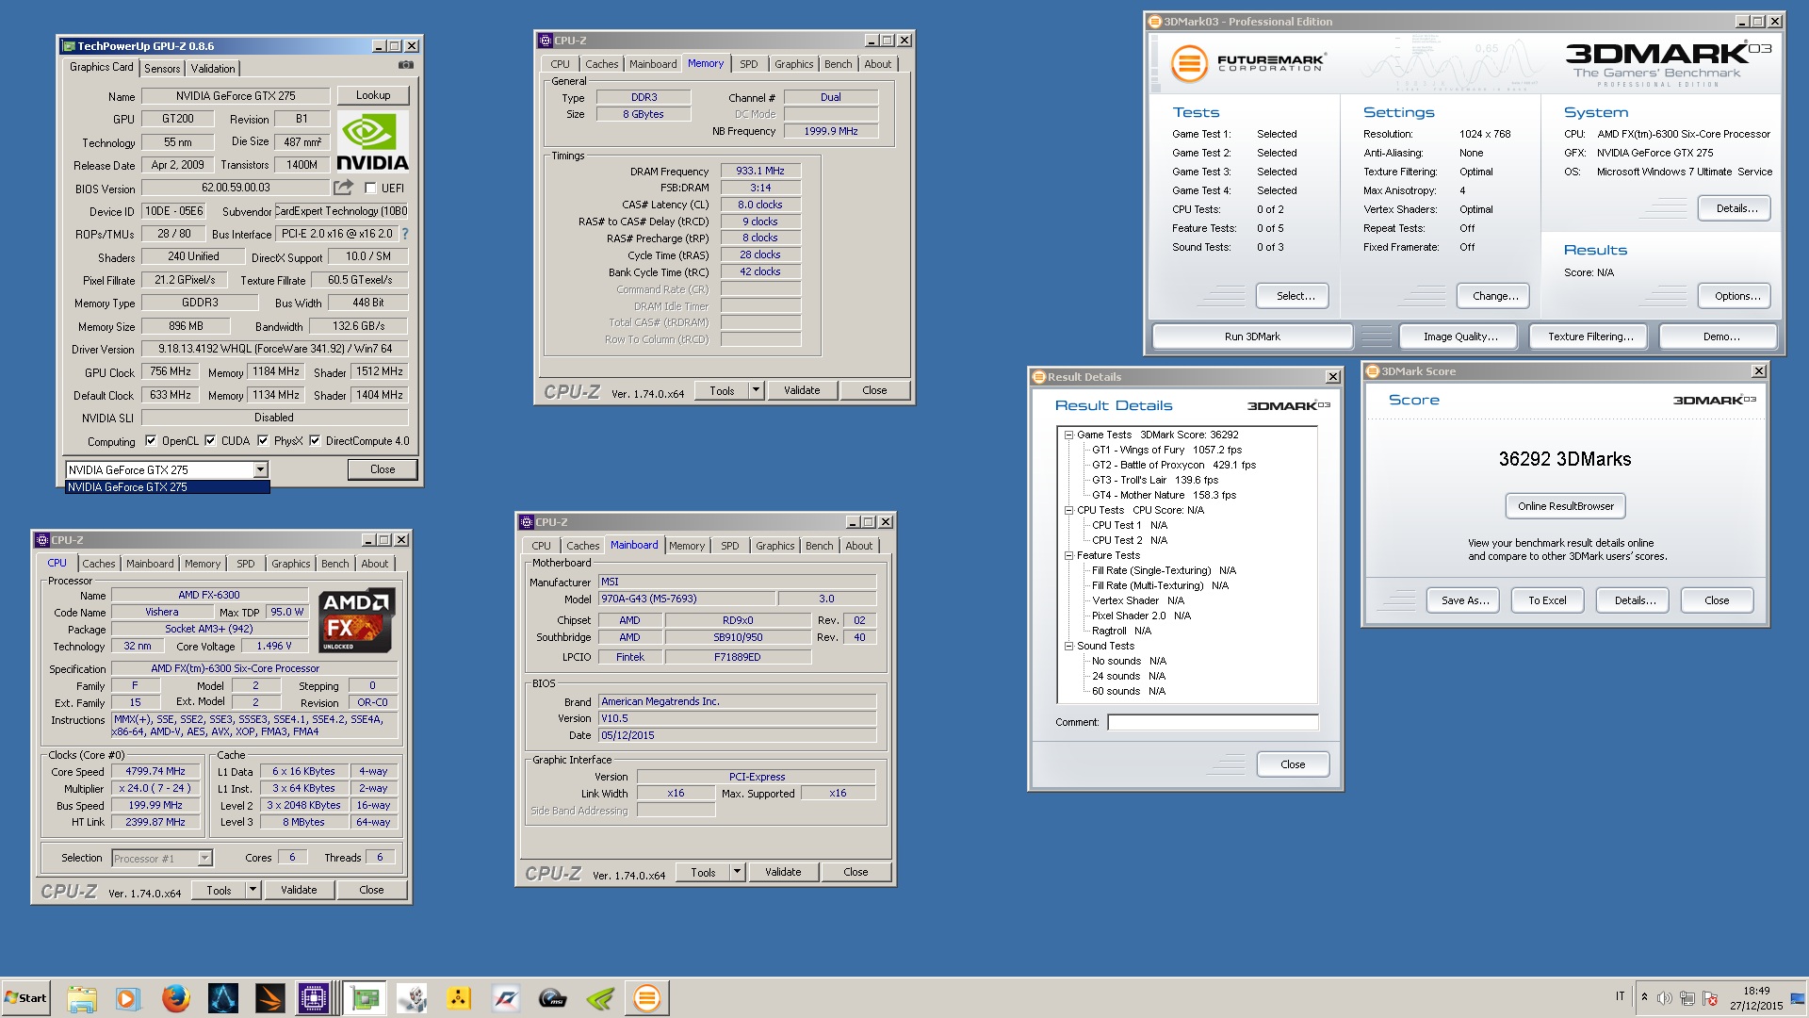Click Save As... in 3DMark Score
Image resolution: width=1809 pixels, height=1018 pixels.
[1465, 600]
